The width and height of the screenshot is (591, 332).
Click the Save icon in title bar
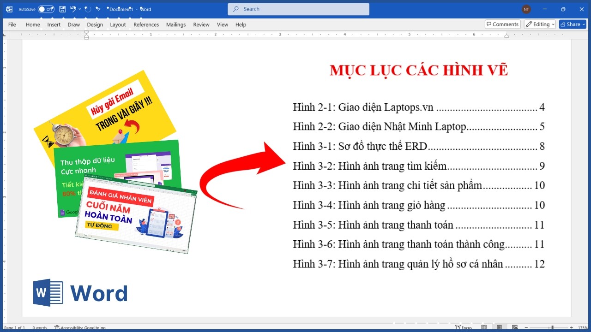pyautogui.click(x=62, y=9)
